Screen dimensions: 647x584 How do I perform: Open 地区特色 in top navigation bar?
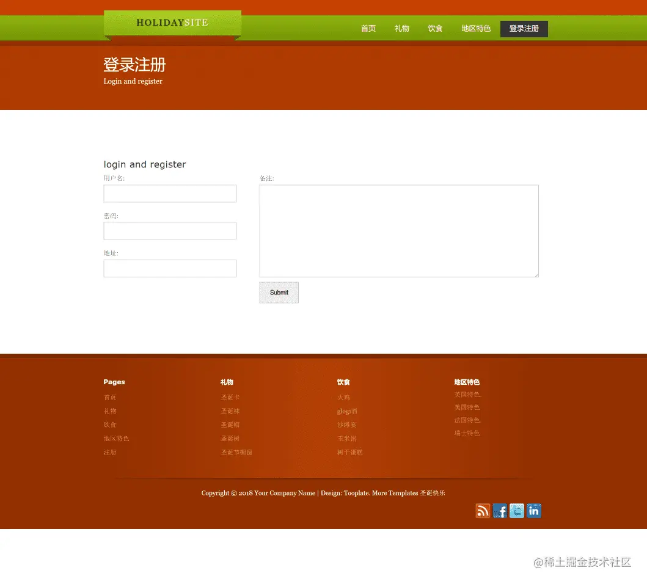click(x=476, y=29)
